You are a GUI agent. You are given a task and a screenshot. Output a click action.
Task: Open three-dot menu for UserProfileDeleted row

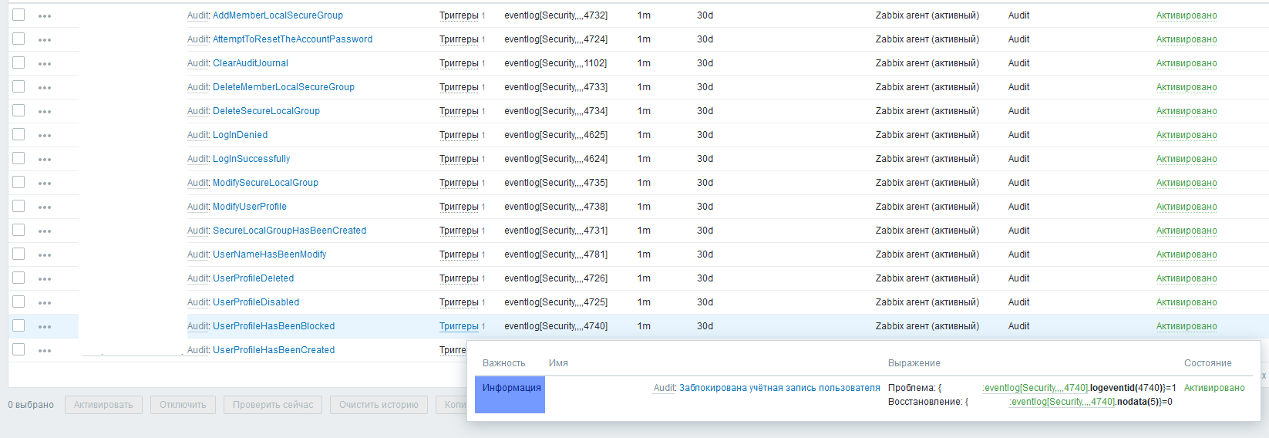pos(45,279)
